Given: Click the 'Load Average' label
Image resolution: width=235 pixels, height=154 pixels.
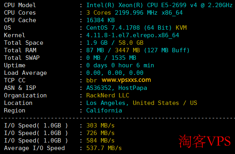Looking at the screenshot, I should (x=25, y=73).
